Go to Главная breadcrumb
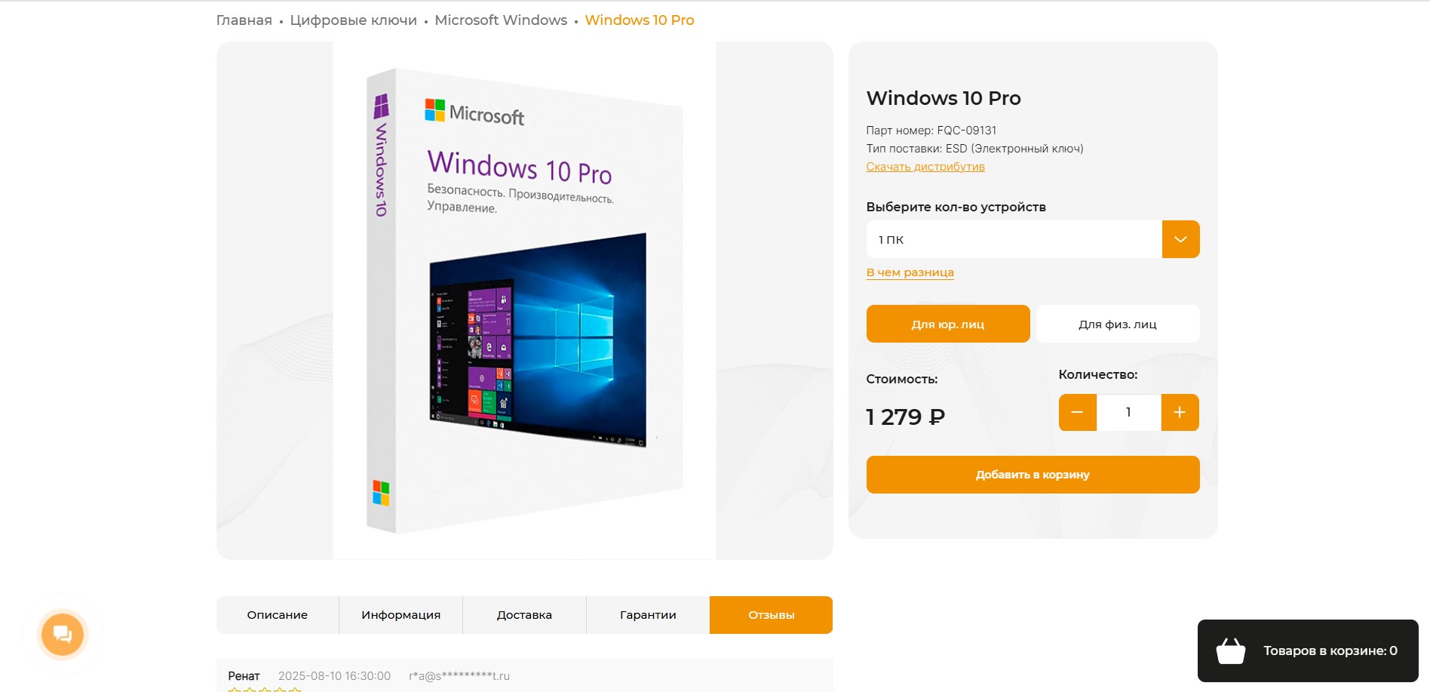The height and width of the screenshot is (692, 1430). coord(244,20)
